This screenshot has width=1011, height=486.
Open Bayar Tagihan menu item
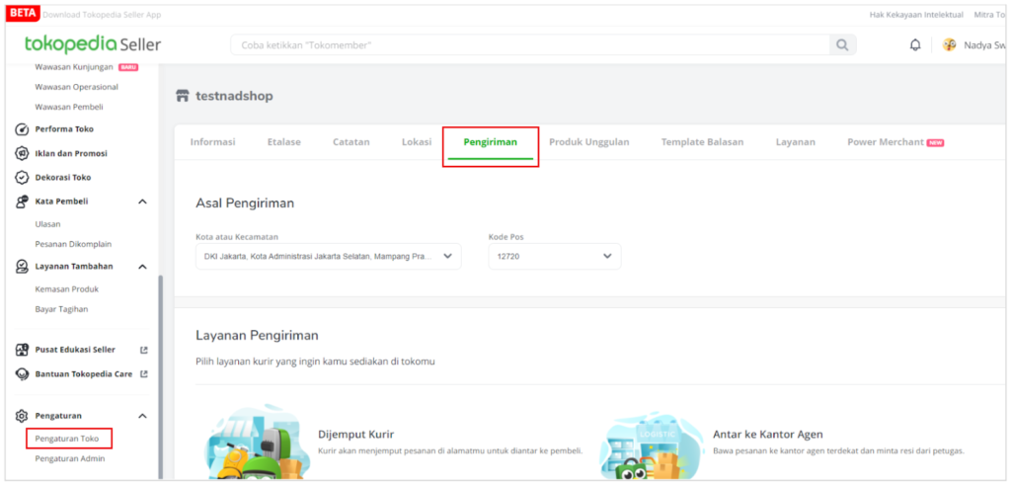click(61, 309)
